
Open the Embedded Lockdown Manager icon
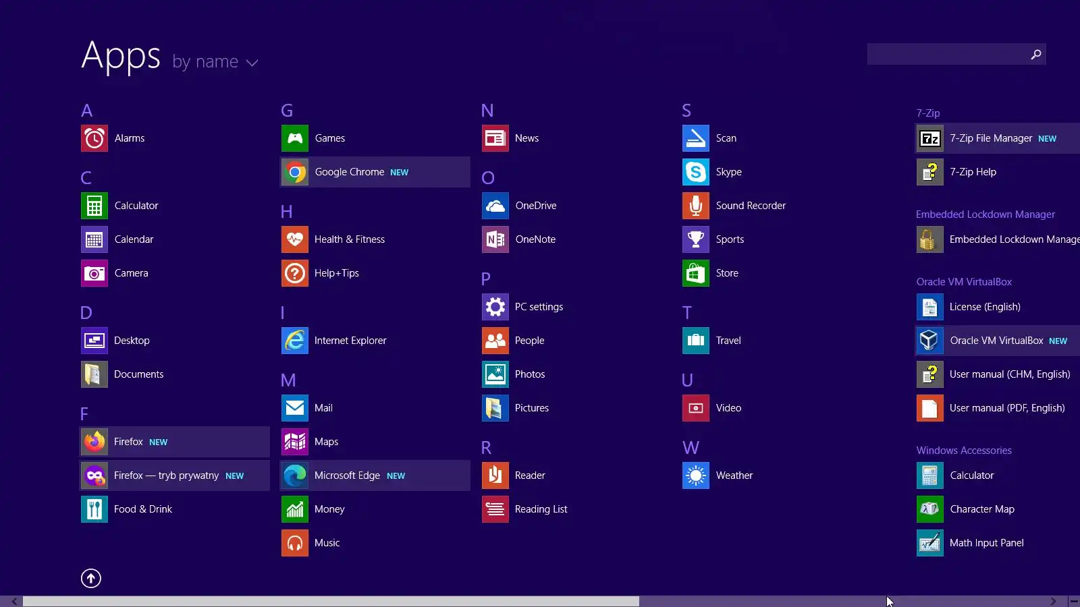point(930,239)
